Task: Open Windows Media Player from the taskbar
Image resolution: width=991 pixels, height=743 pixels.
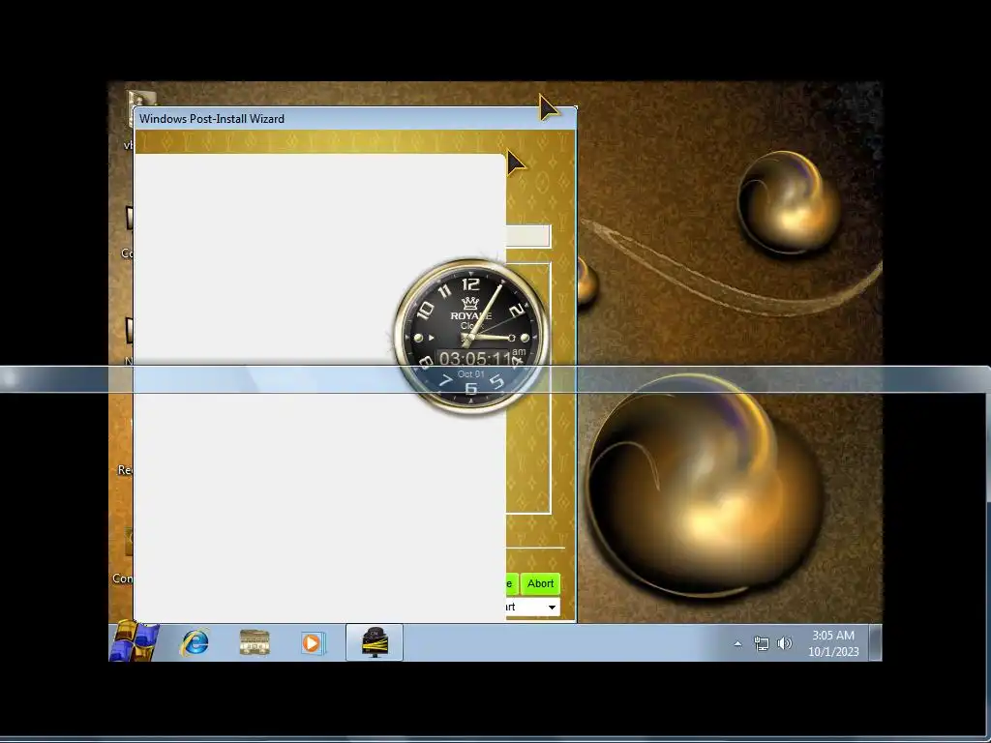Action: tap(313, 643)
